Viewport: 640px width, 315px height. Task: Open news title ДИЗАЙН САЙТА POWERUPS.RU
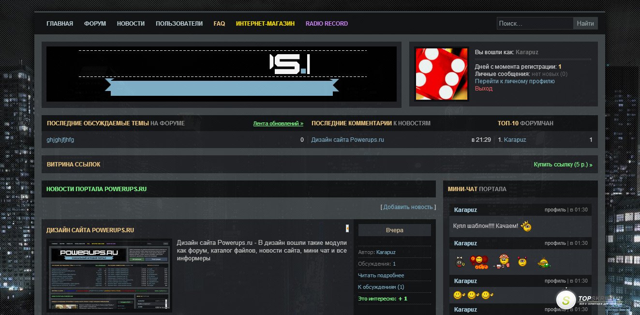[x=90, y=230]
